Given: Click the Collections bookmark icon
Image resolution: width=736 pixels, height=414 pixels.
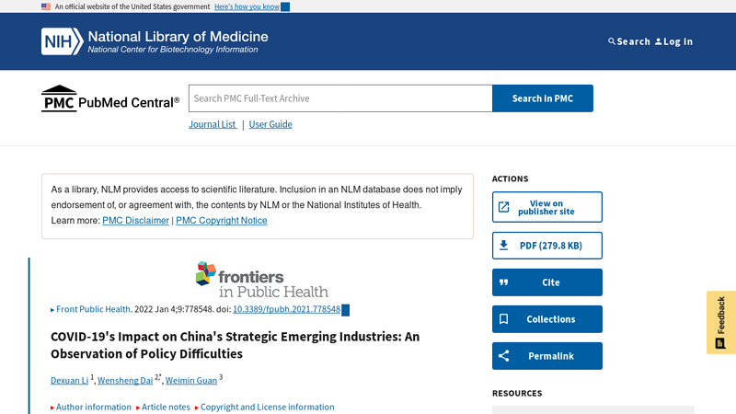Looking at the screenshot, I should (503, 319).
